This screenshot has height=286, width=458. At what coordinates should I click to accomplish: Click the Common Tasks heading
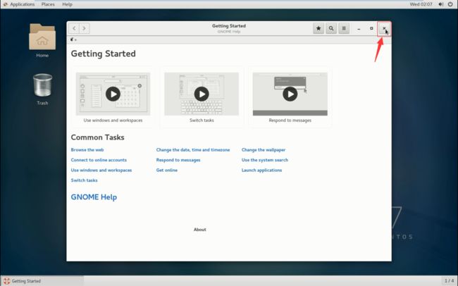point(97,137)
